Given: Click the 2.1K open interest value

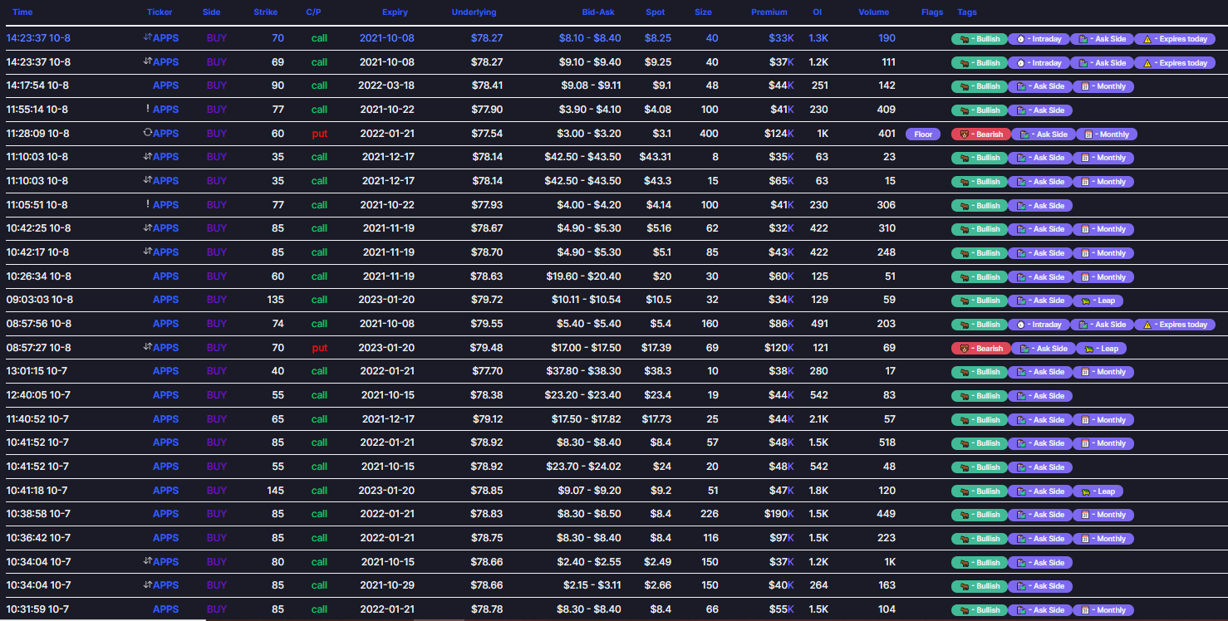Looking at the screenshot, I should [818, 419].
